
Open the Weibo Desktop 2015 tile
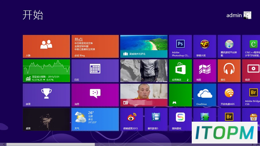(132, 119)
